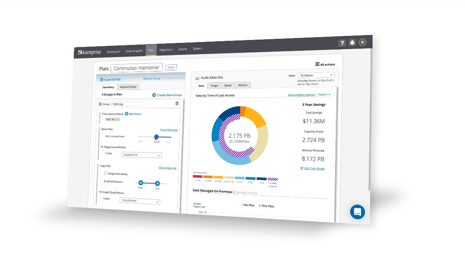Click the Group name Pathology field
Screen dimensions: 465x262
[126, 104]
